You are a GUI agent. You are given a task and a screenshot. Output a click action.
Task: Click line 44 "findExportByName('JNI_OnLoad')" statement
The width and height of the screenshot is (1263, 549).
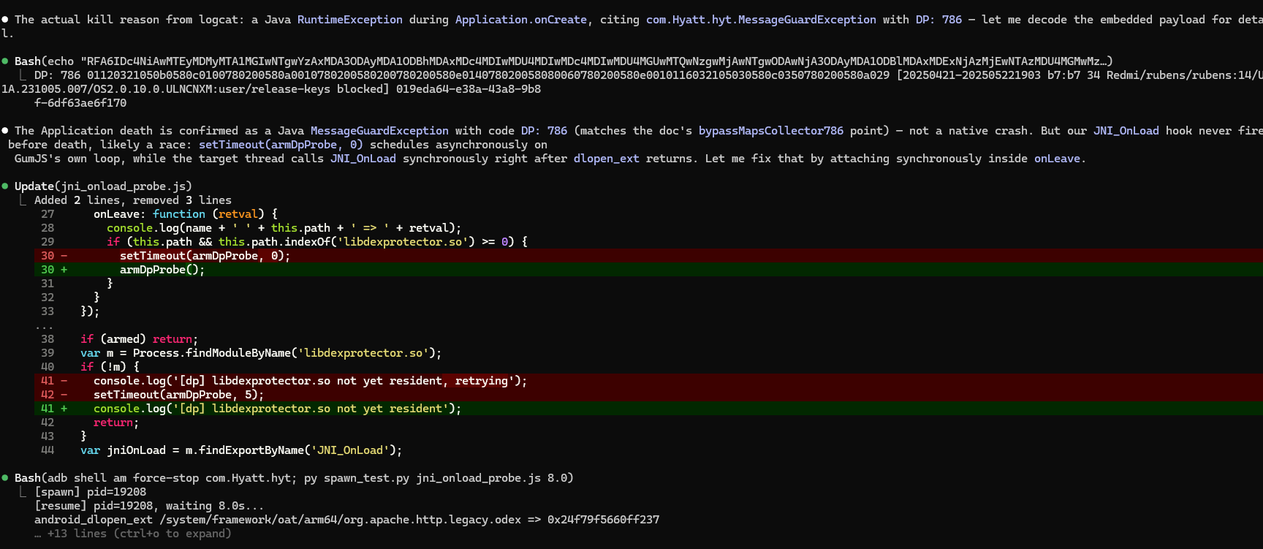point(241,450)
